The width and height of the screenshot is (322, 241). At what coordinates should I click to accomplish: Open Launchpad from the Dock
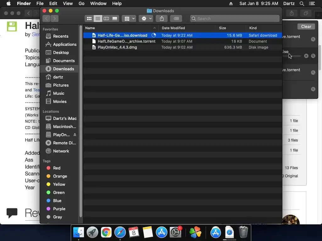coord(92,233)
